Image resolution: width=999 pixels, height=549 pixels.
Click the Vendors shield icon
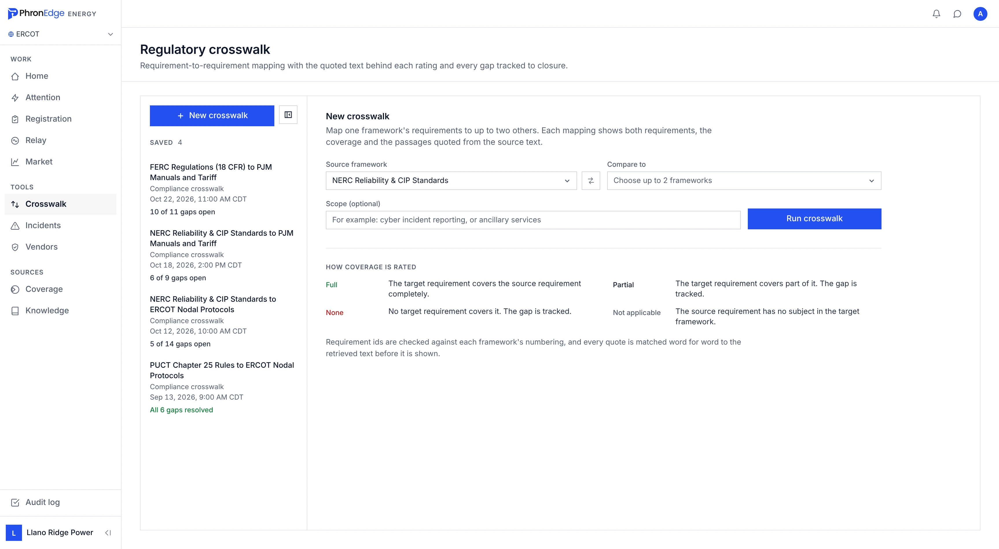[15, 247]
